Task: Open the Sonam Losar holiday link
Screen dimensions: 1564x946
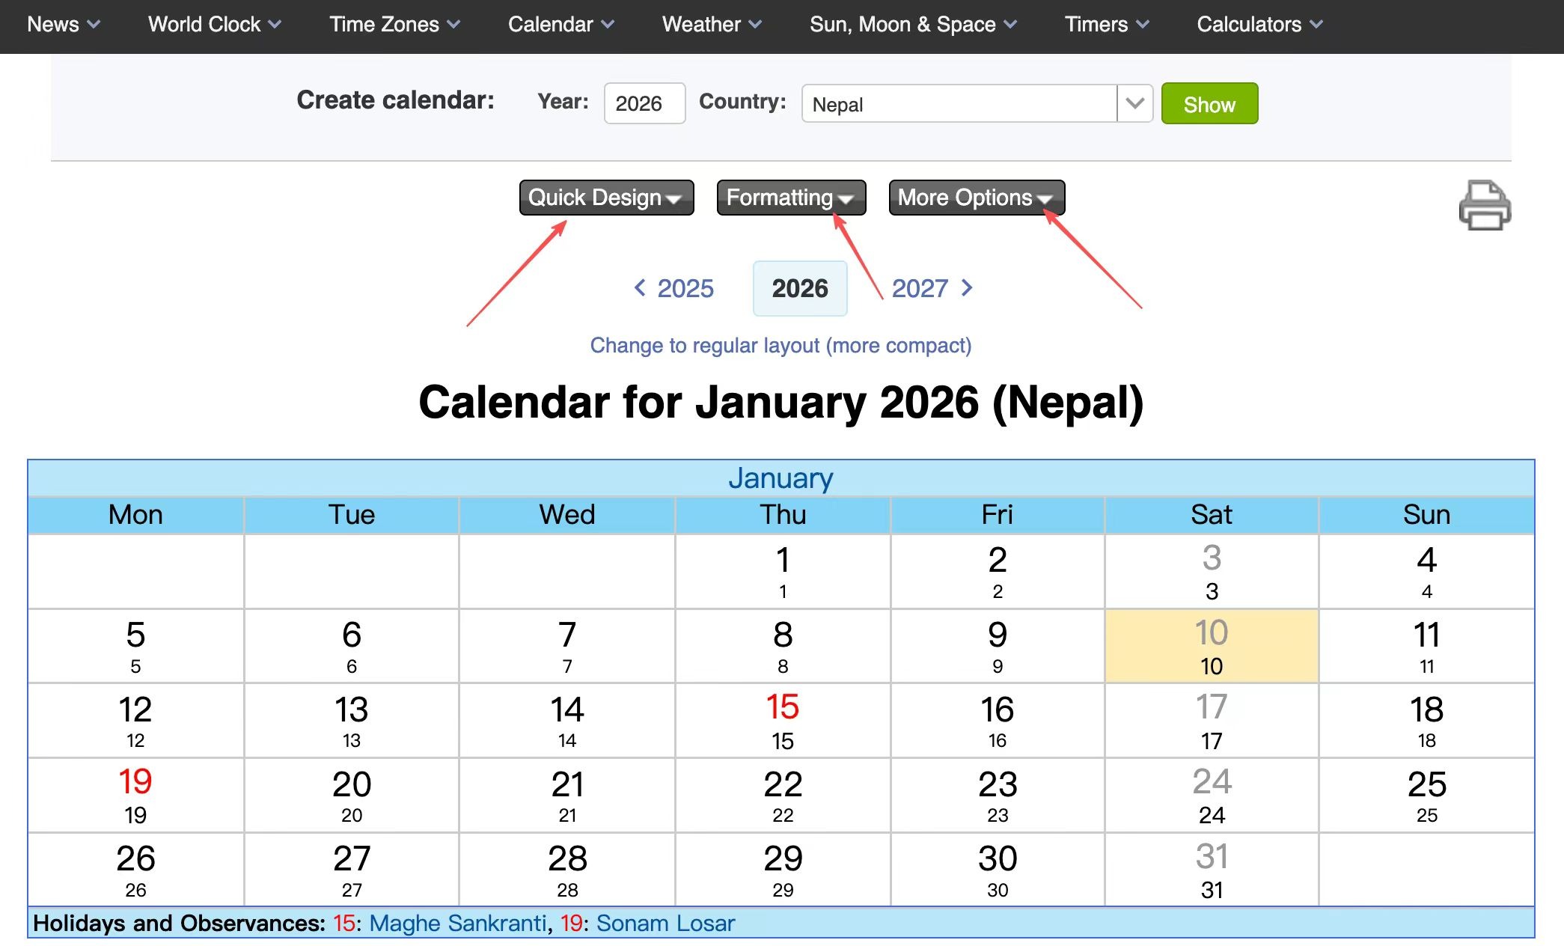Action: (665, 923)
